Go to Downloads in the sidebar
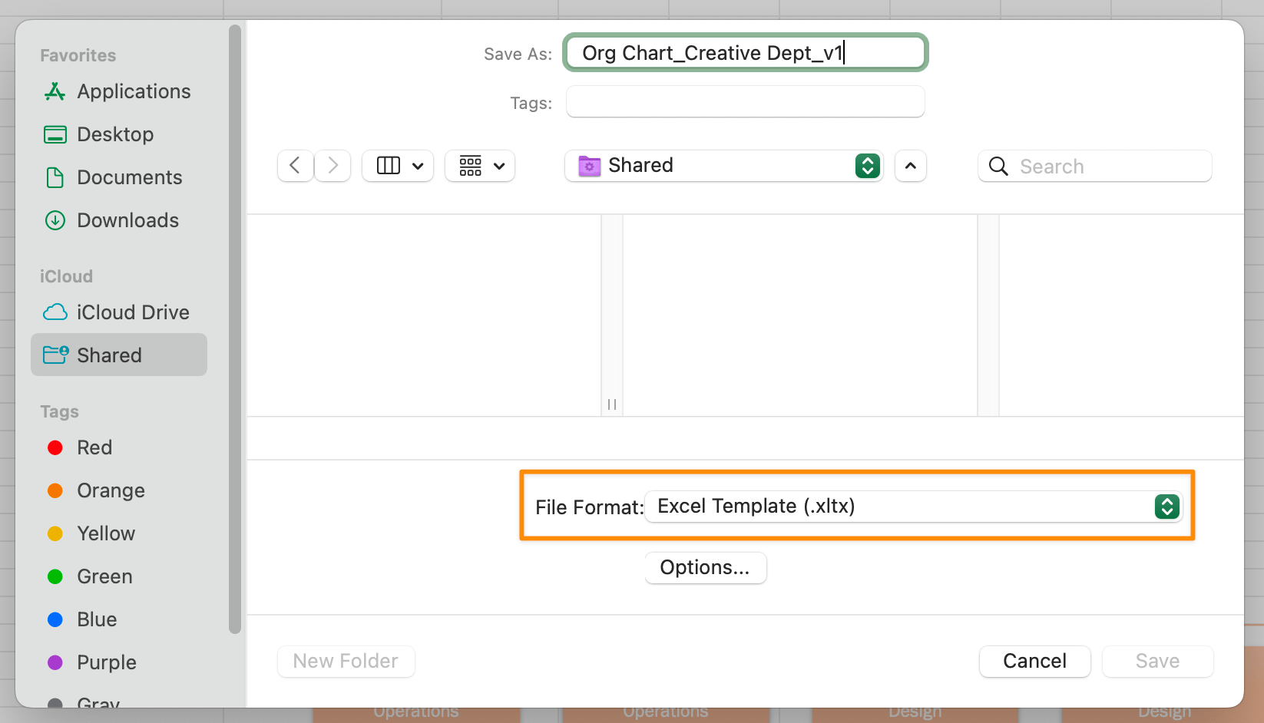This screenshot has width=1264, height=723. (x=127, y=220)
